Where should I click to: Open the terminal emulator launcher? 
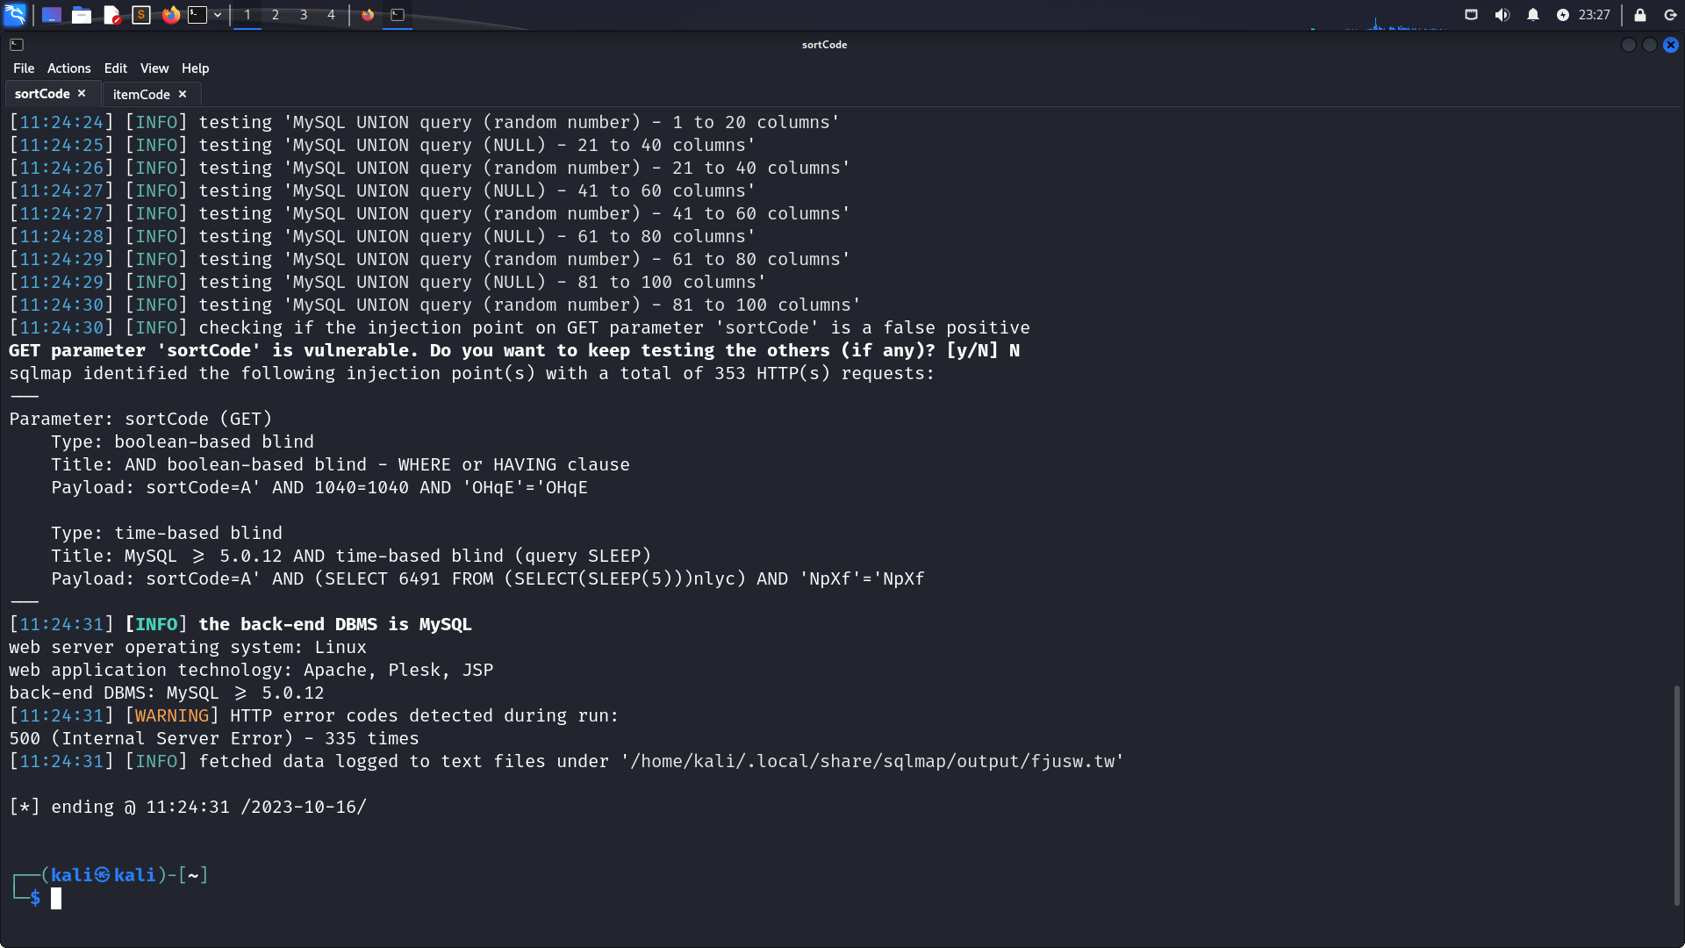click(198, 15)
